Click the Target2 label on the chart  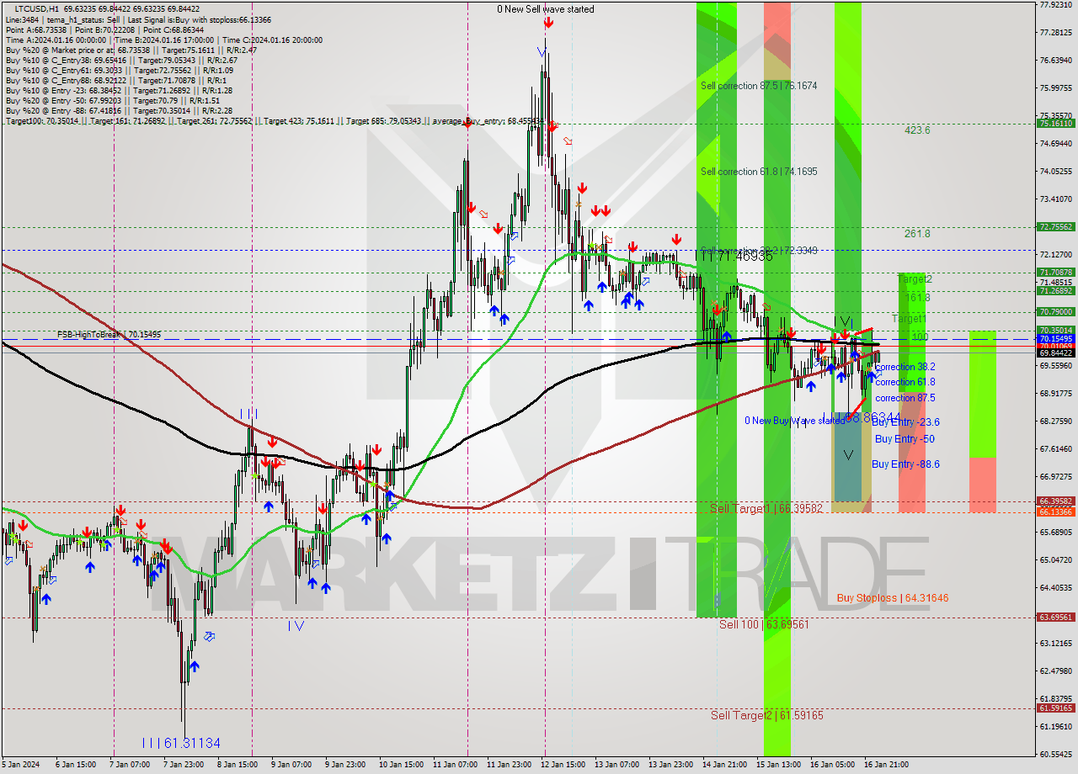pos(915,279)
